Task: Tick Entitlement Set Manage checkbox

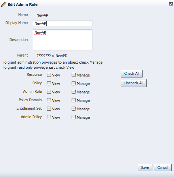Action: [x=74, y=109]
